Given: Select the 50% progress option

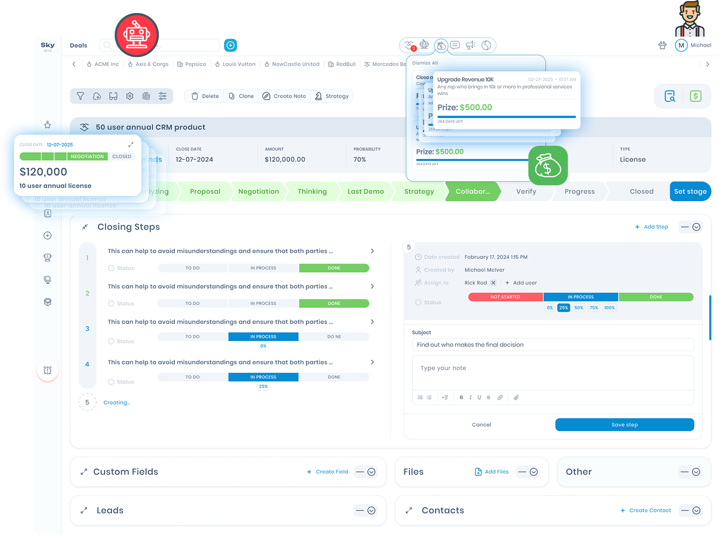Looking at the screenshot, I should click(579, 308).
